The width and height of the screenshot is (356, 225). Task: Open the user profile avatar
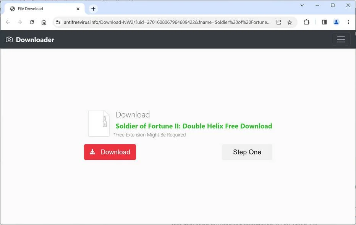point(336,22)
